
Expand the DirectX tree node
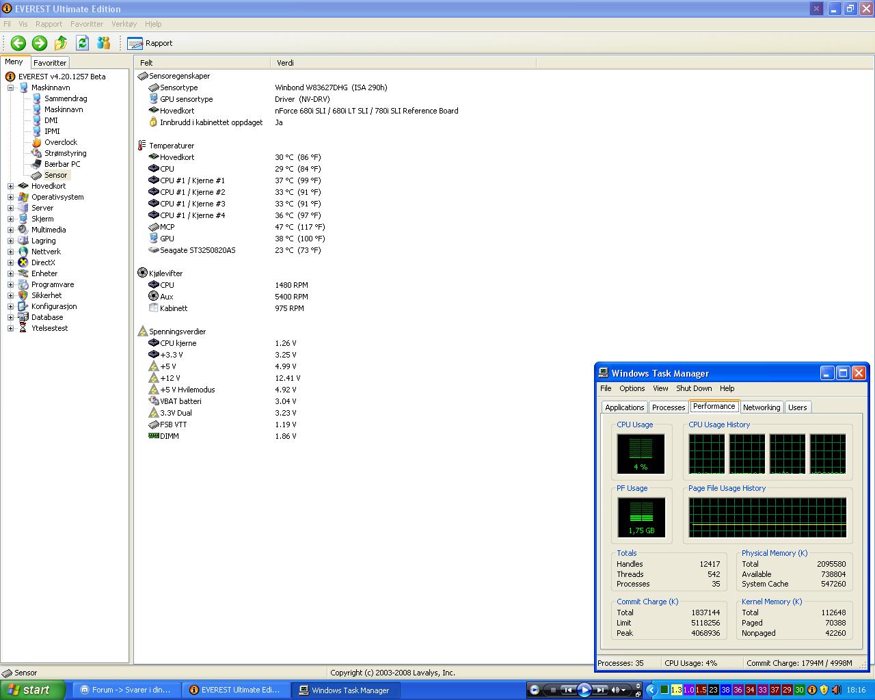click(10, 262)
